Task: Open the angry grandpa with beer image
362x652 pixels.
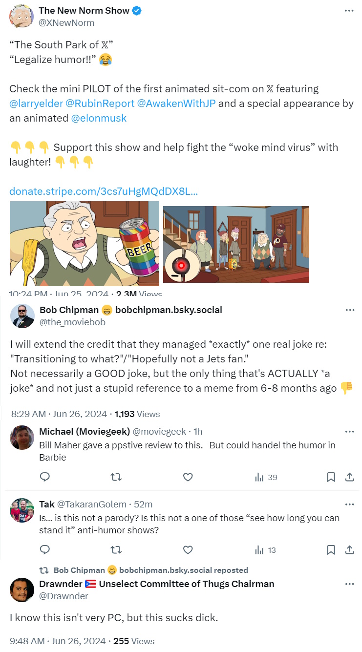Action: tap(85, 243)
